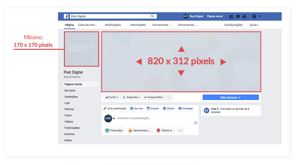Click Post Digital profile avatar in top bar
This screenshot has width=298, height=165.
(185, 16)
